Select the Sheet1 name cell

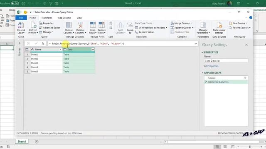point(46,55)
